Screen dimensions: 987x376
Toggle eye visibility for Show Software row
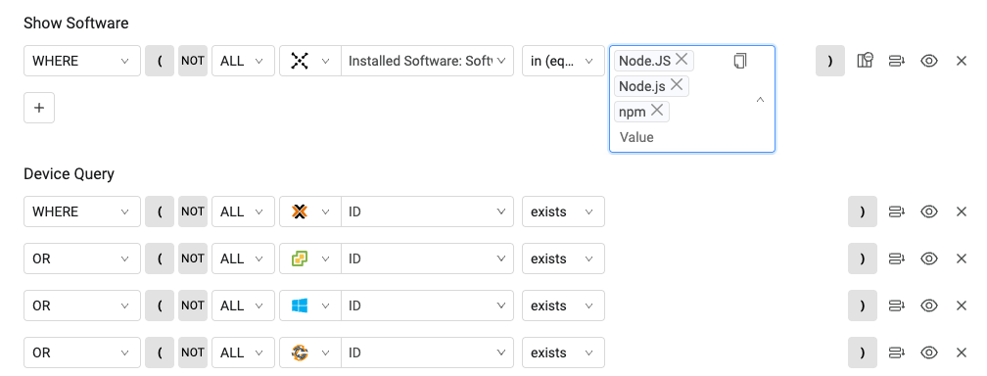[x=929, y=61]
